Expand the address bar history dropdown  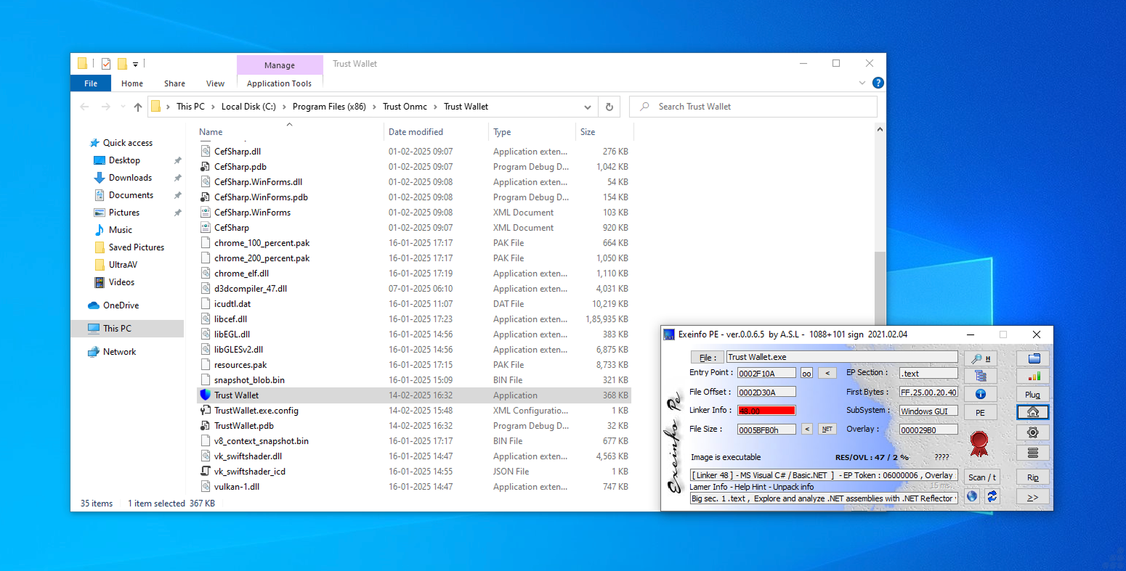[587, 107]
